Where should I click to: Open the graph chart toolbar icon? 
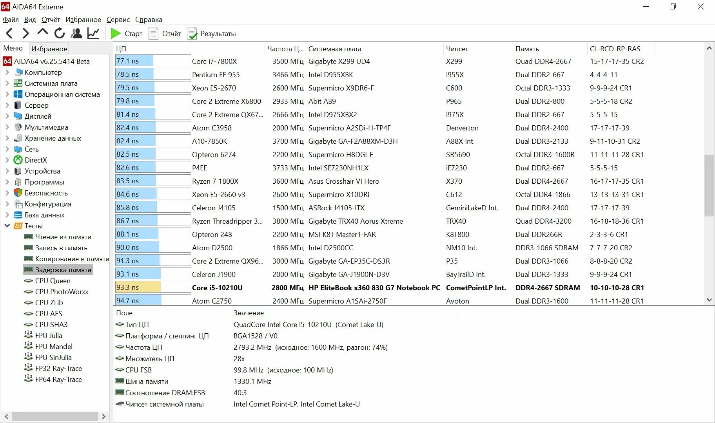point(93,33)
